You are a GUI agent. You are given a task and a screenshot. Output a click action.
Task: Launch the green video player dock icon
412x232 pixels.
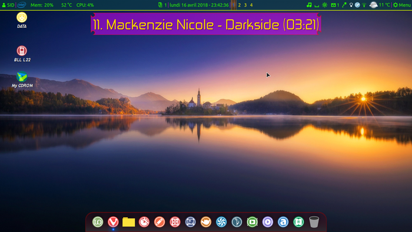pos(252,222)
